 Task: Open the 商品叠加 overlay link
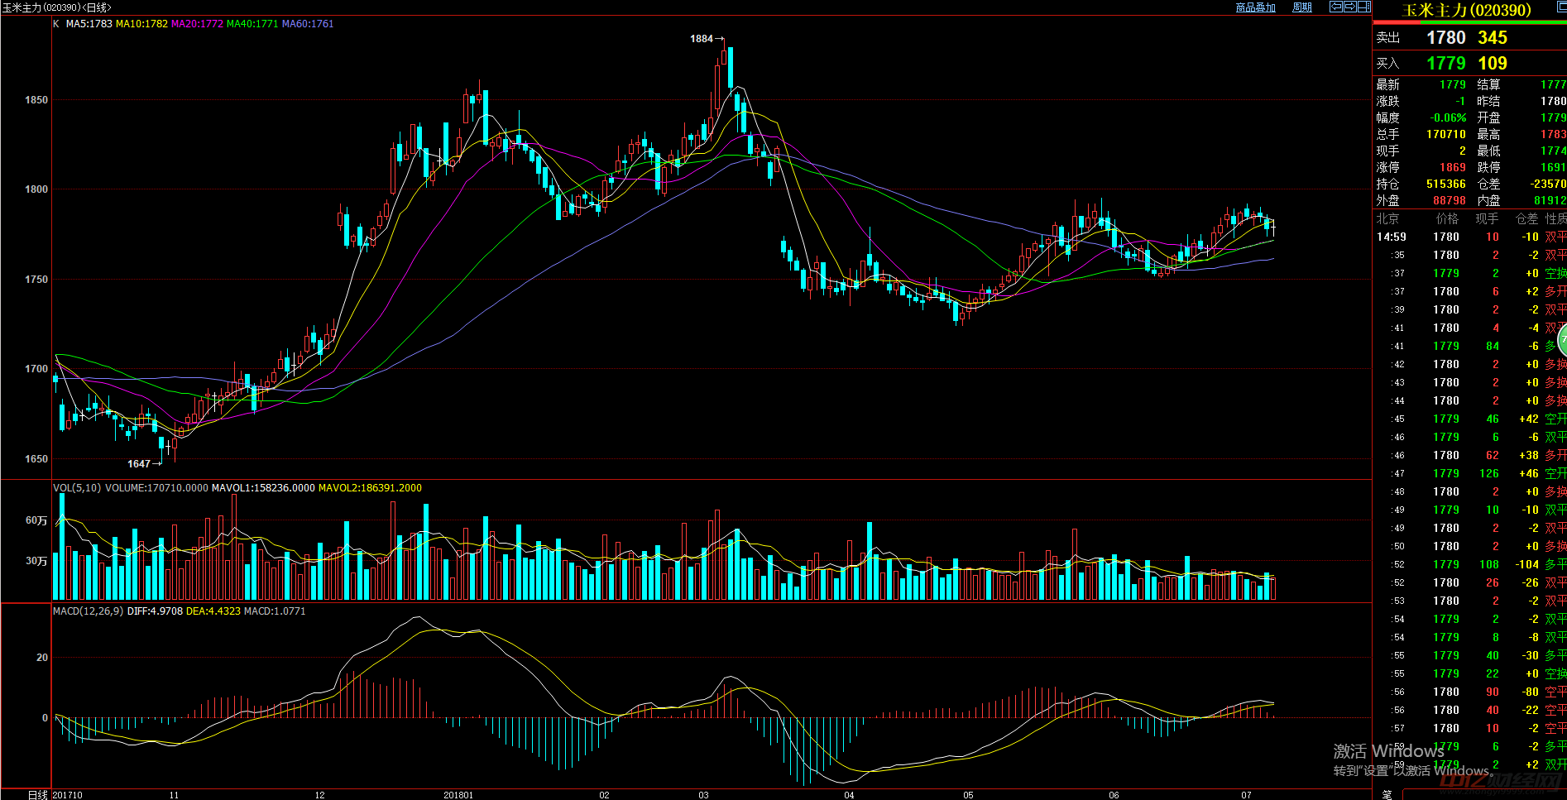1255,7
